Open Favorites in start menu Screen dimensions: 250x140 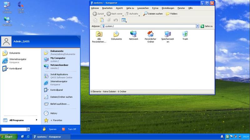(x=61, y=120)
